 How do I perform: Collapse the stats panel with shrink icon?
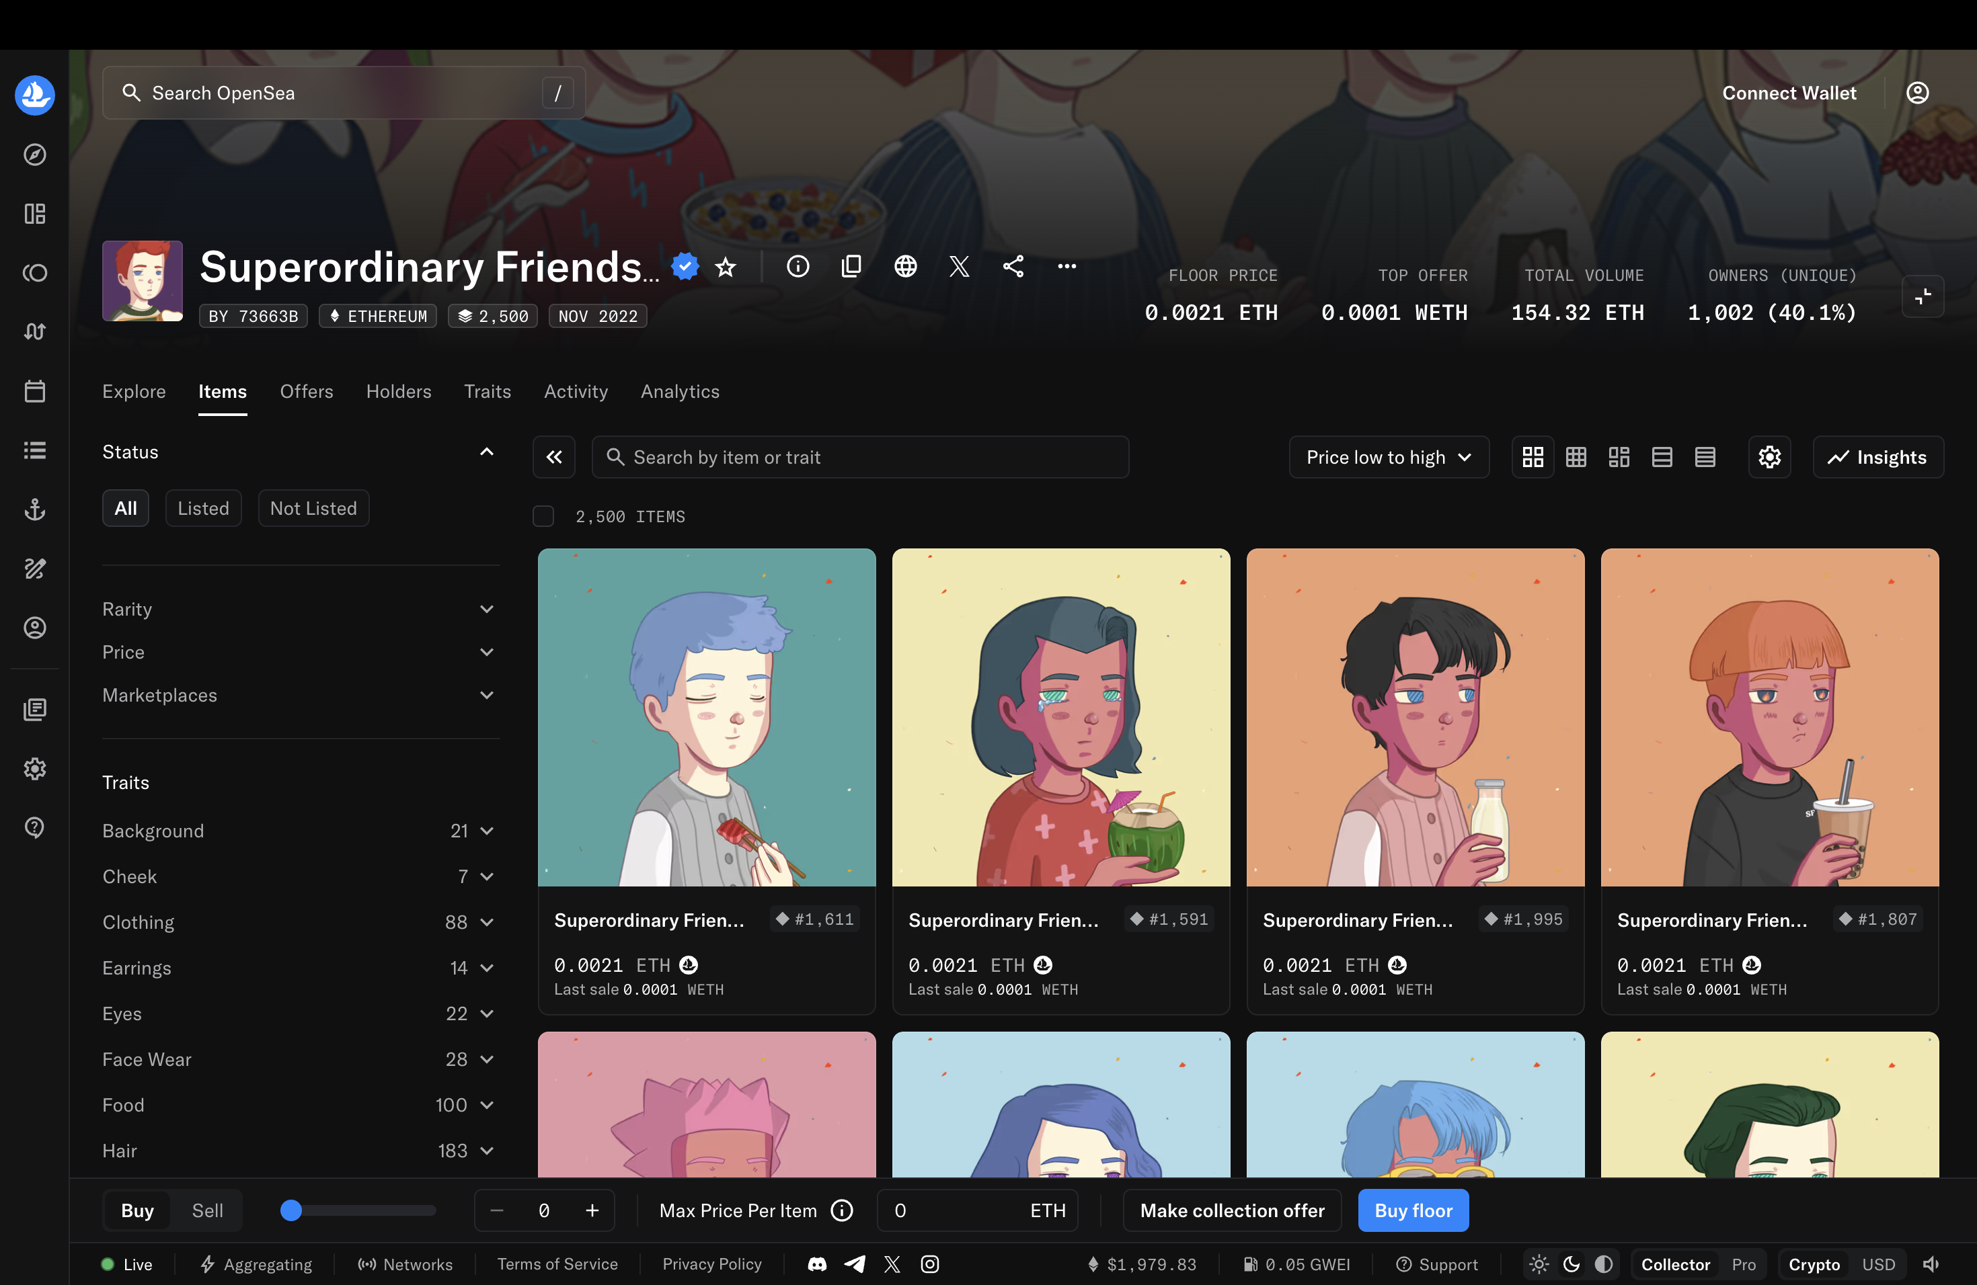pyautogui.click(x=1923, y=296)
